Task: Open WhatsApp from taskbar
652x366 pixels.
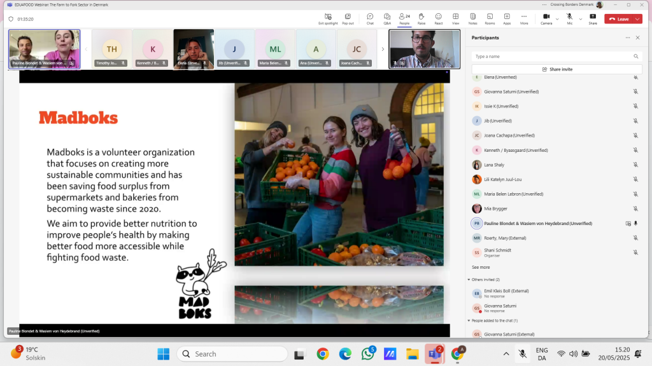Action: (x=367, y=354)
